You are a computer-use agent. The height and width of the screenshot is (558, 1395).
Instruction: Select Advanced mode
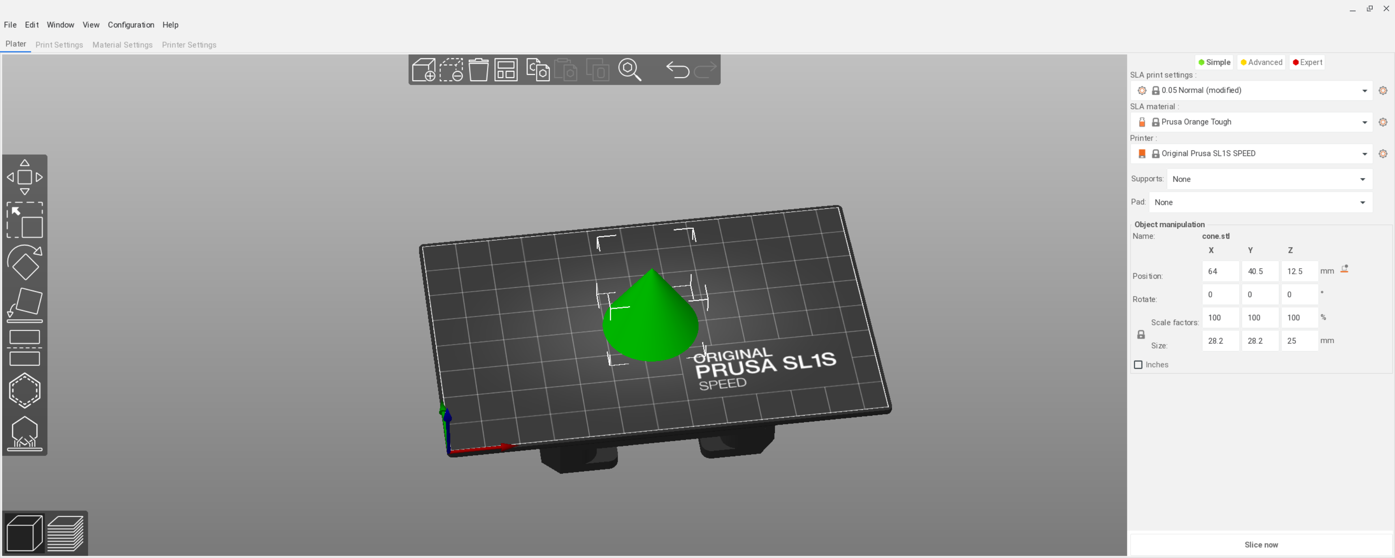1261,62
